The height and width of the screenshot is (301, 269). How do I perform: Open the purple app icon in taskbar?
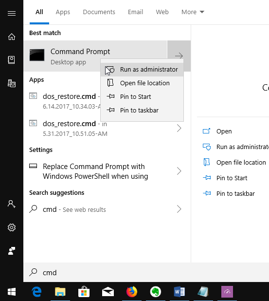point(227,292)
